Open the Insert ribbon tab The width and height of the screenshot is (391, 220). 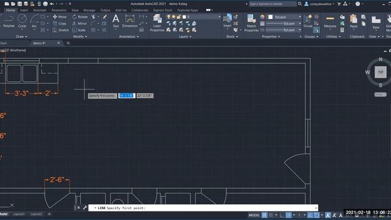(x=24, y=10)
